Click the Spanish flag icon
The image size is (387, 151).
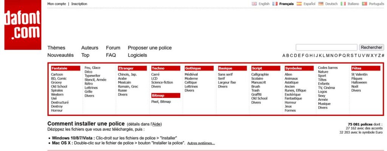tap(299, 4)
